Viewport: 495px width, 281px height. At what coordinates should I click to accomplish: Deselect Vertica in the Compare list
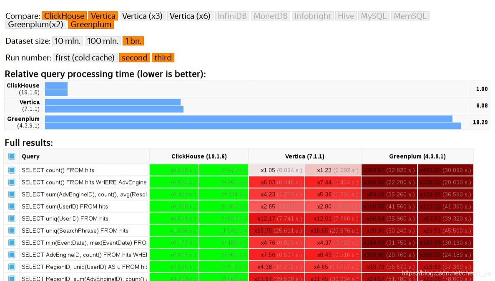(103, 16)
